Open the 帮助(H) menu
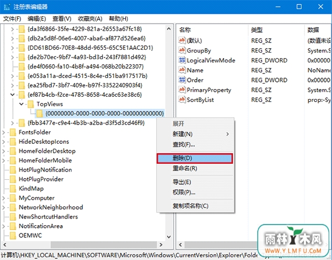 pos(118,19)
